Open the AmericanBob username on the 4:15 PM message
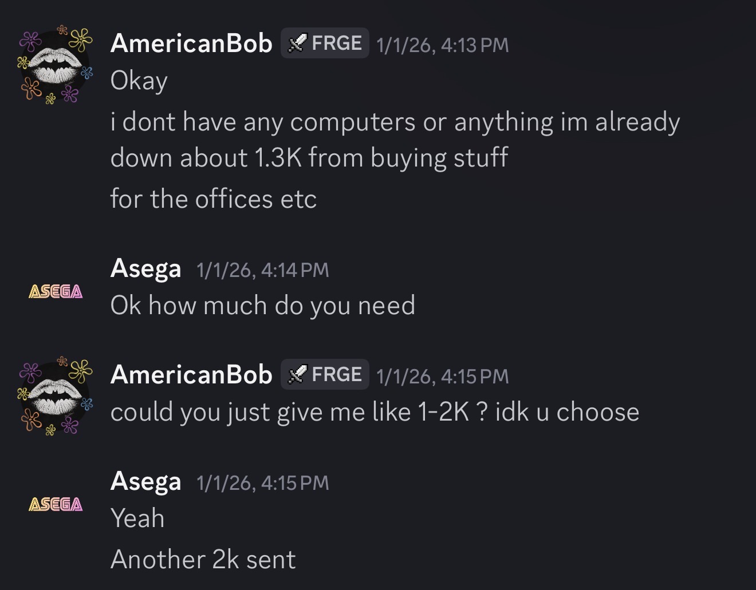The image size is (756, 590). (x=191, y=375)
